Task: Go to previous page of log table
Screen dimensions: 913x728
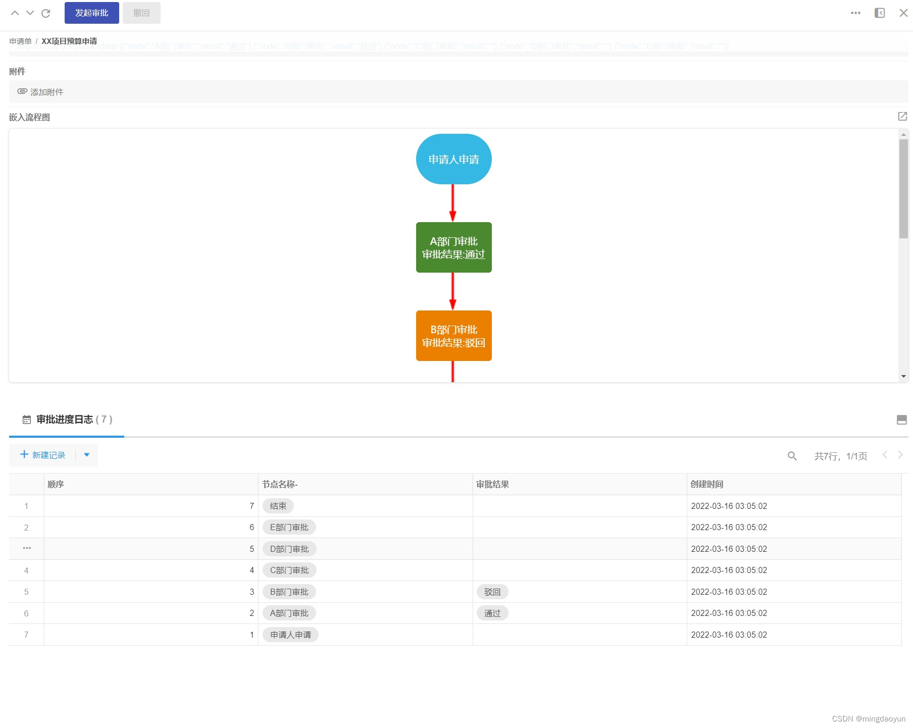Action: pyautogui.click(x=885, y=455)
